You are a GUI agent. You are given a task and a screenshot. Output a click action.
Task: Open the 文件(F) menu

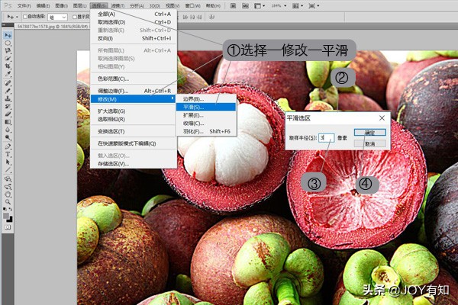[24, 6]
